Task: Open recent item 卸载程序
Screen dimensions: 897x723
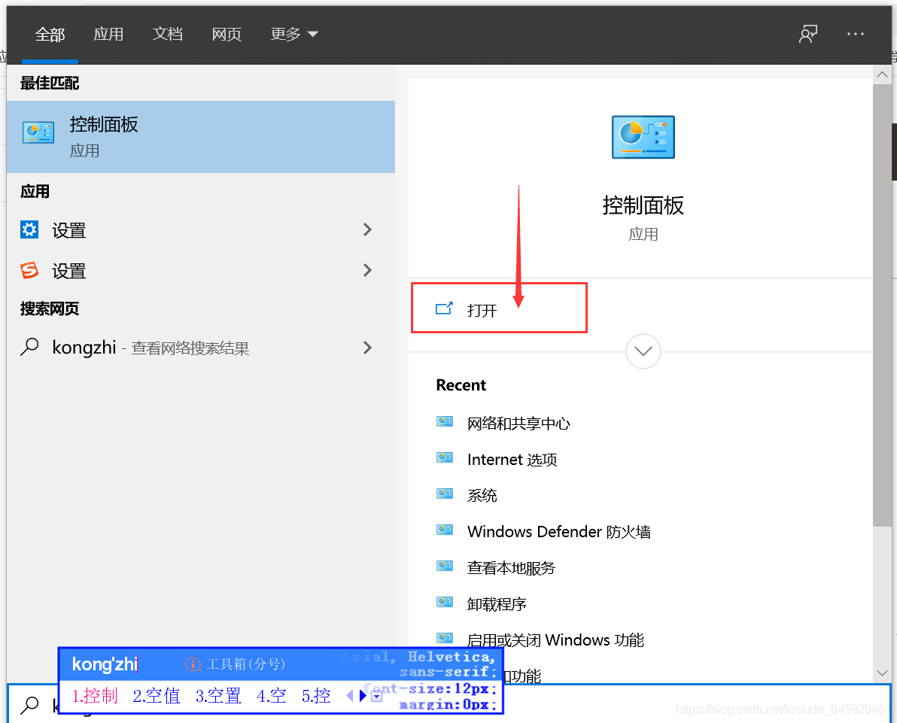Action: coord(497,603)
